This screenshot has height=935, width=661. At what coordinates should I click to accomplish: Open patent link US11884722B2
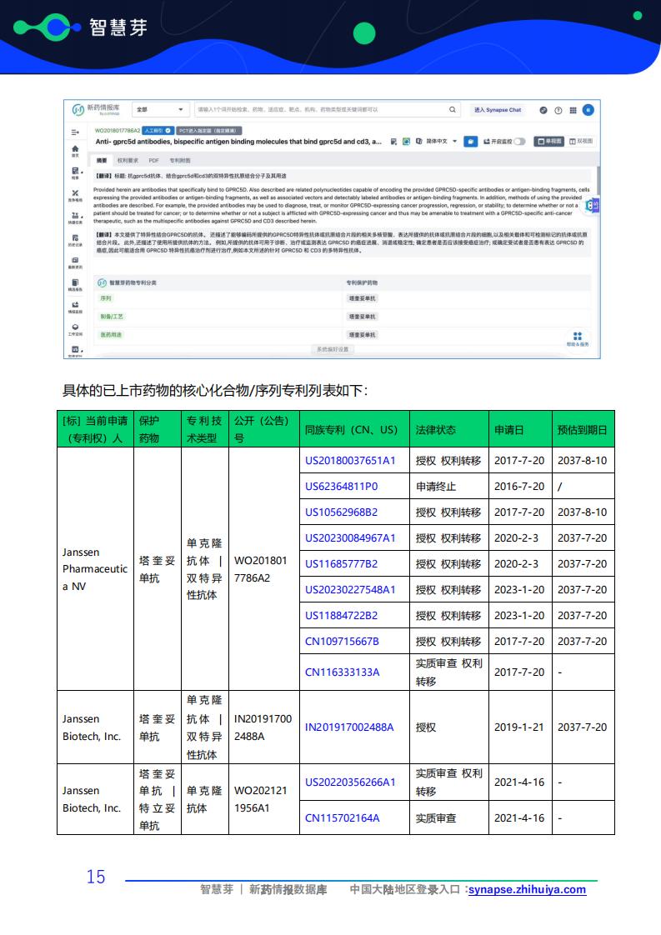click(x=341, y=616)
